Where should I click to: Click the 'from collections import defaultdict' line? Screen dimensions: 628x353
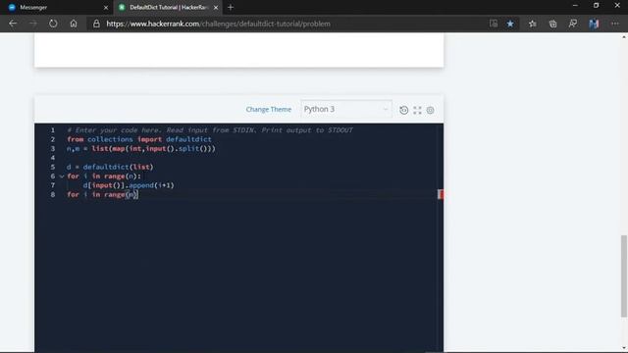pos(139,139)
